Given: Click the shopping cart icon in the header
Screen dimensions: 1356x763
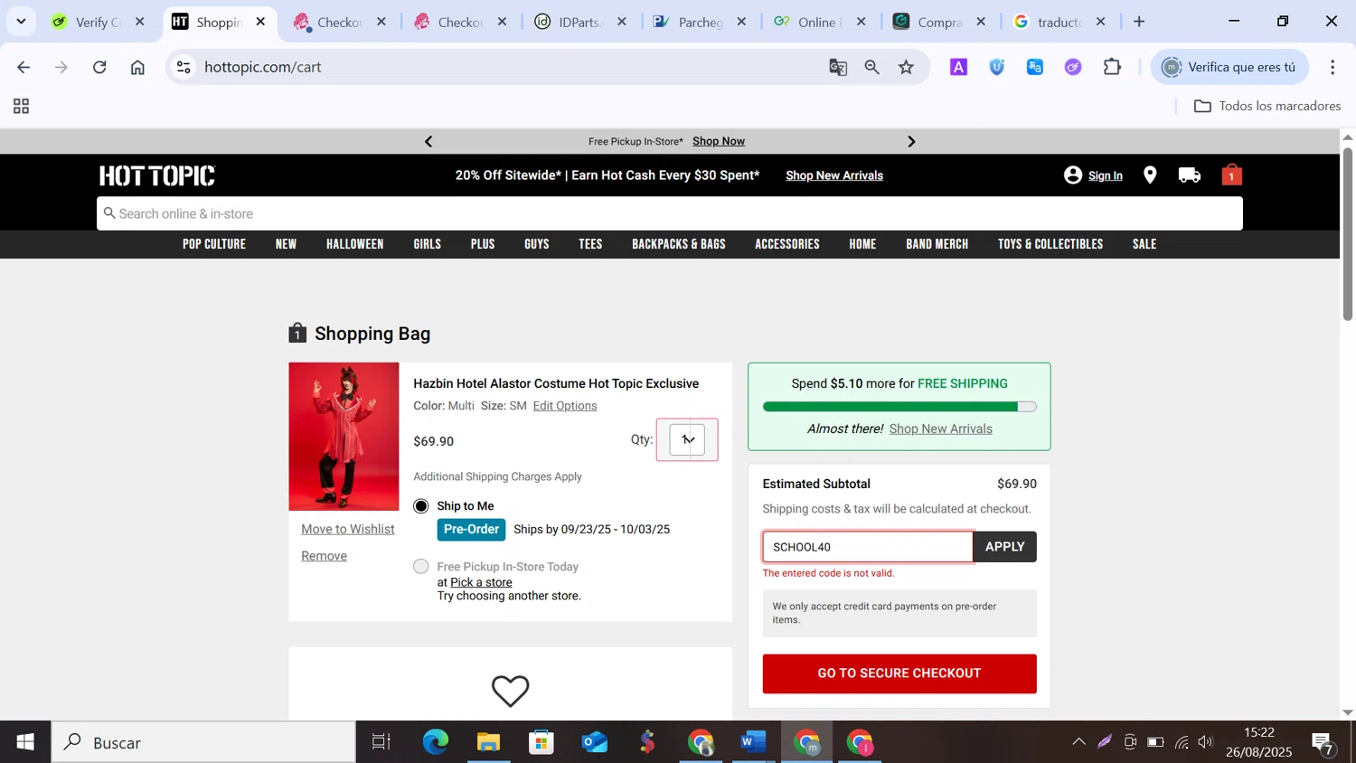Looking at the screenshot, I should (x=1232, y=174).
